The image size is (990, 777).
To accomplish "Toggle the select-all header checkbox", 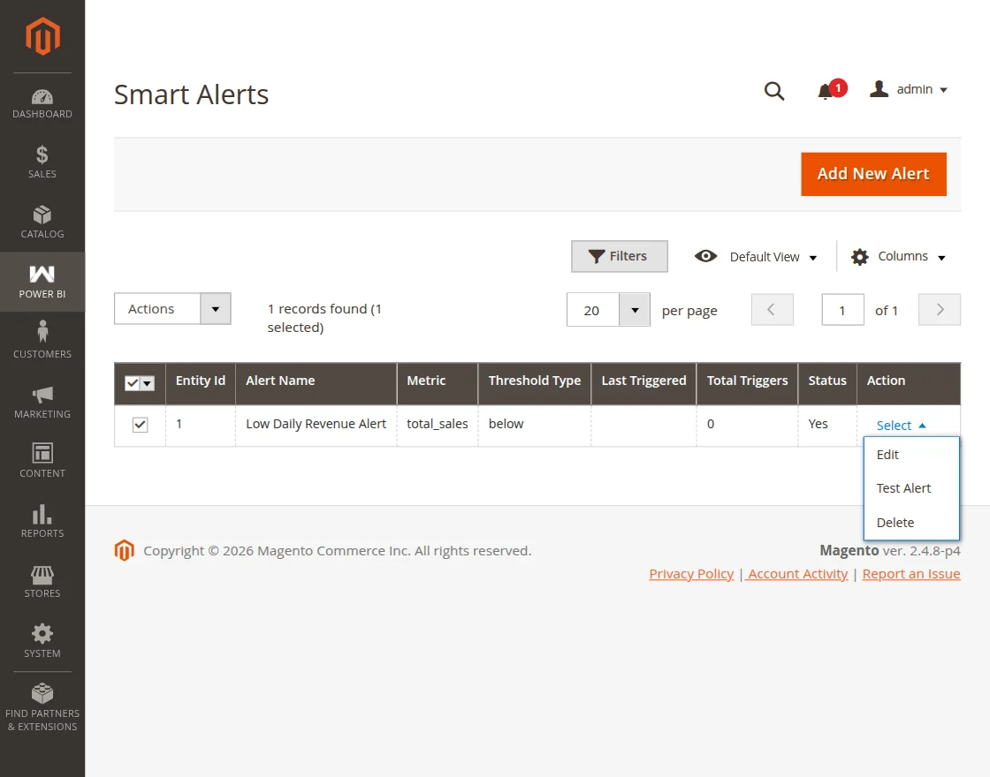I will pyautogui.click(x=132, y=383).
